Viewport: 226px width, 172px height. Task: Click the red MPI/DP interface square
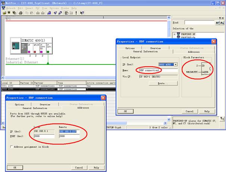(x=35, y=52)
